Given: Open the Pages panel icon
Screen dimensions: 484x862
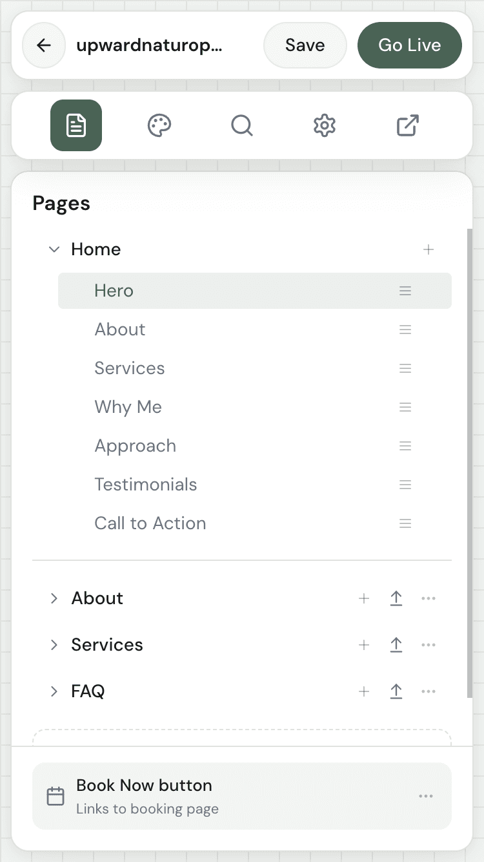Looking at the screenshot, I should coord(76,125).
